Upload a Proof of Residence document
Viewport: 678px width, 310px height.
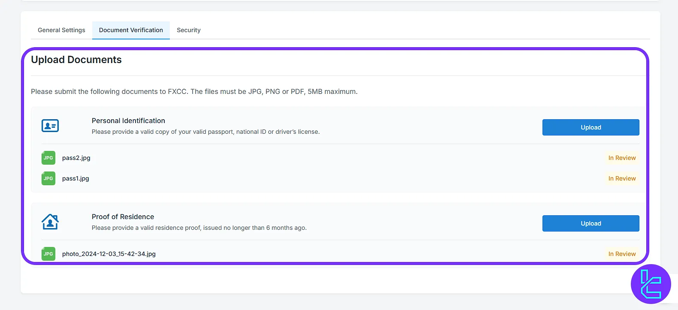591,223
